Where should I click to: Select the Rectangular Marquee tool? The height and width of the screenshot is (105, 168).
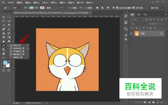point(9,17)
